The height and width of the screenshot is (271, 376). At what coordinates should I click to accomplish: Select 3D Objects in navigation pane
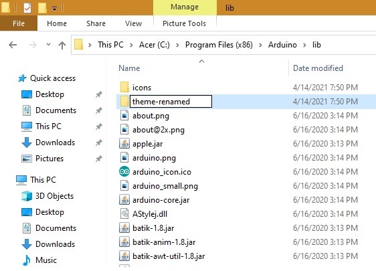(x=54, y=196)
